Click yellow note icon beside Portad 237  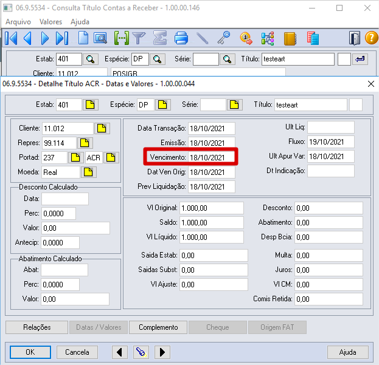75,157
